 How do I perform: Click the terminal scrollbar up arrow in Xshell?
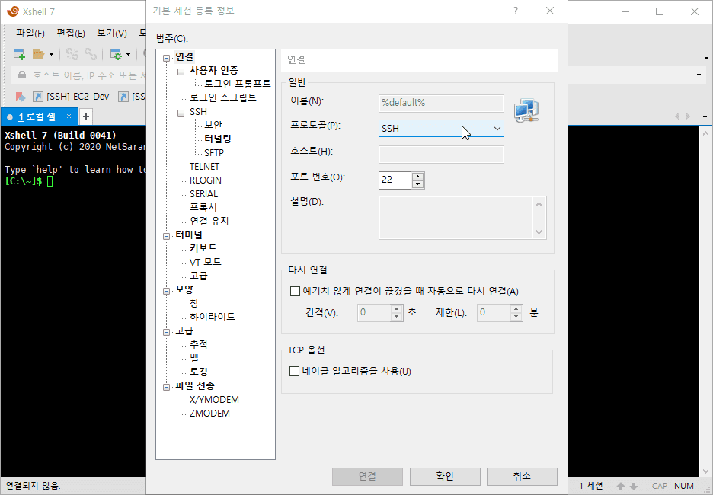point(705,133)
